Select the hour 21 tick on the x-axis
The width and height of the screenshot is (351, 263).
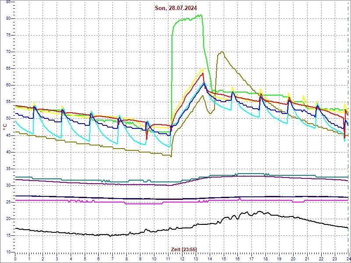coord(307,259)
